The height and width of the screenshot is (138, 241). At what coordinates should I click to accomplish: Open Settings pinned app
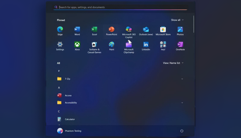click(60, 46)
